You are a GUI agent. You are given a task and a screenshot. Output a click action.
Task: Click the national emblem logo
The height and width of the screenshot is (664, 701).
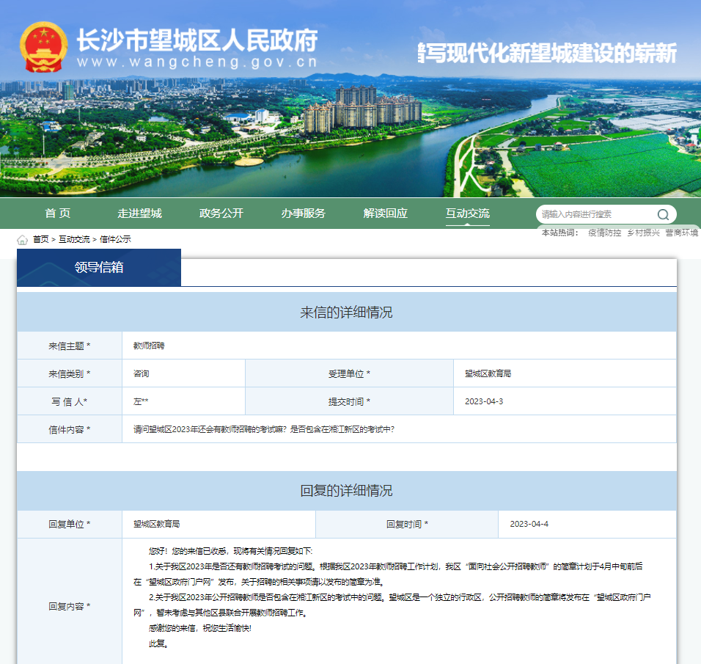[x=44, y=48]
